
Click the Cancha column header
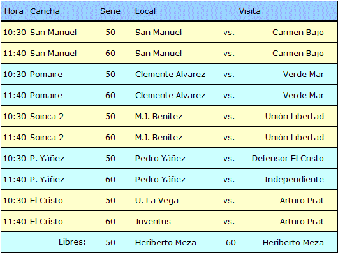point(45,11)
